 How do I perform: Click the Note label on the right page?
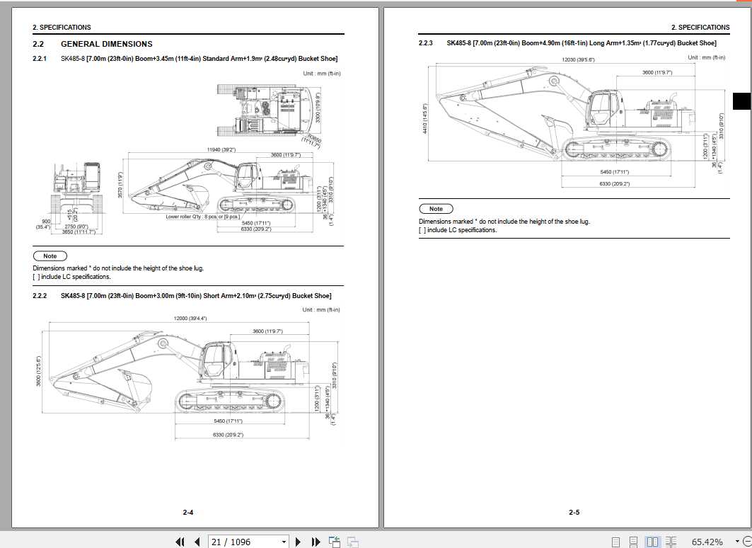point(436,209)
